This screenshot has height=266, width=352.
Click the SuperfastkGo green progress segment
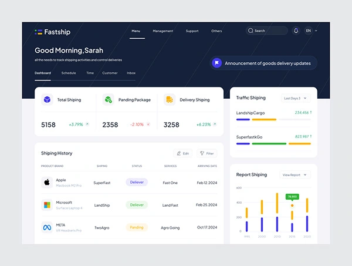tap(269, 143)
